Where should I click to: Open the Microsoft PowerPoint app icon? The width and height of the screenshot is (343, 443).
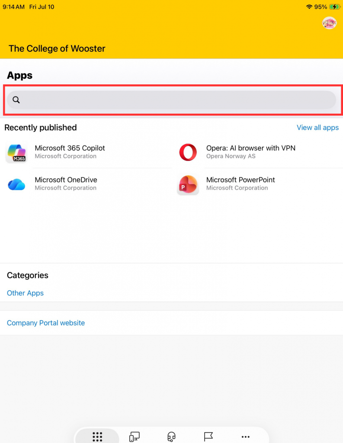click(x=188, y=185)
